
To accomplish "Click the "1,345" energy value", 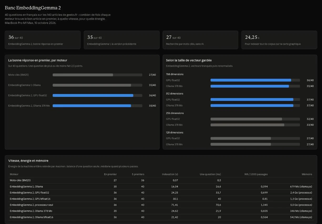I will tap(264, 205).
